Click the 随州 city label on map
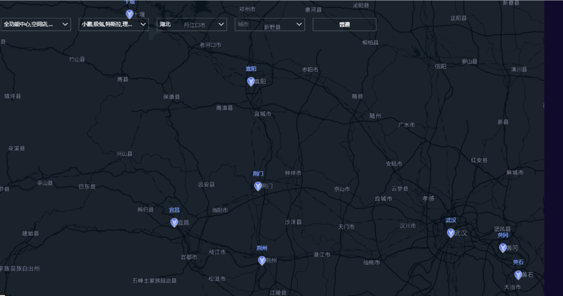 coord(375,116)
